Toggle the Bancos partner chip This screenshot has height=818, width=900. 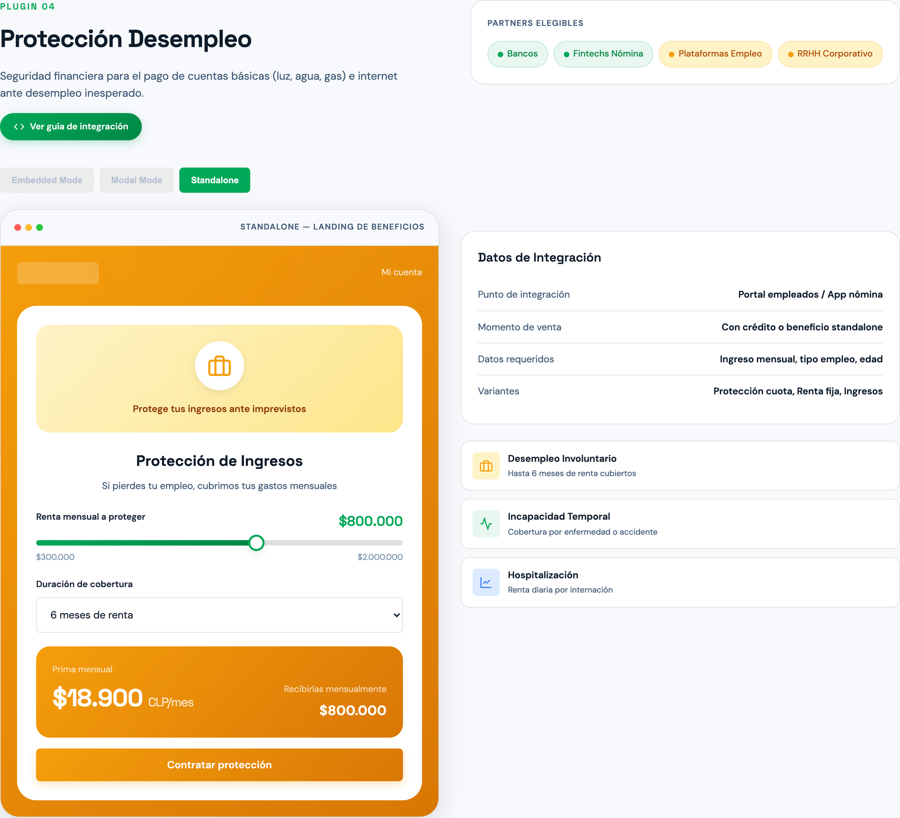click(517, 54)
